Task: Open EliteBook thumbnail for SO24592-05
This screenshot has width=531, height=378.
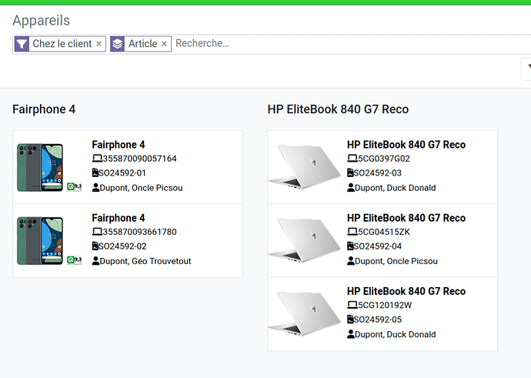Action: click(304, 313)
